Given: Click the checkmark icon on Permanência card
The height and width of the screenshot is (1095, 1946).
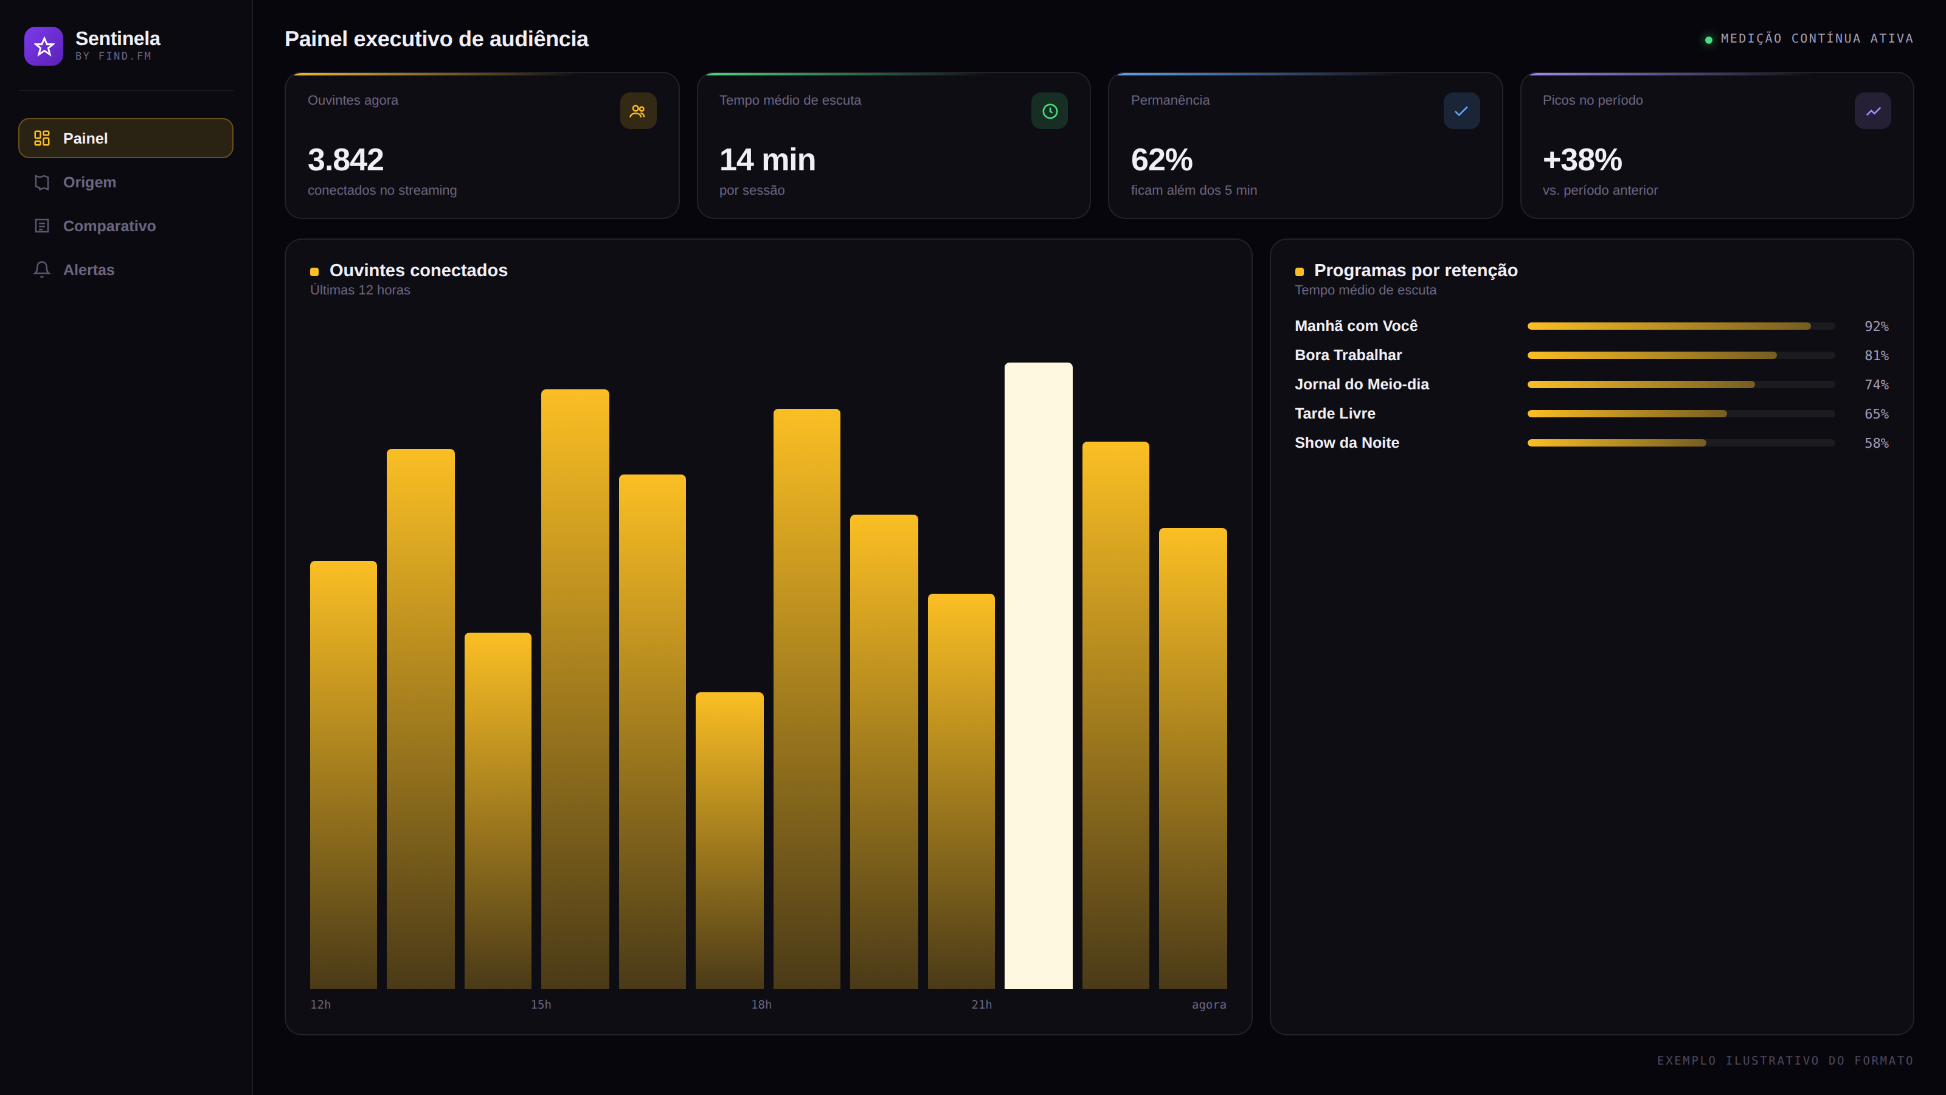Looking at the screenshot, I should (x=1461, y=111).
